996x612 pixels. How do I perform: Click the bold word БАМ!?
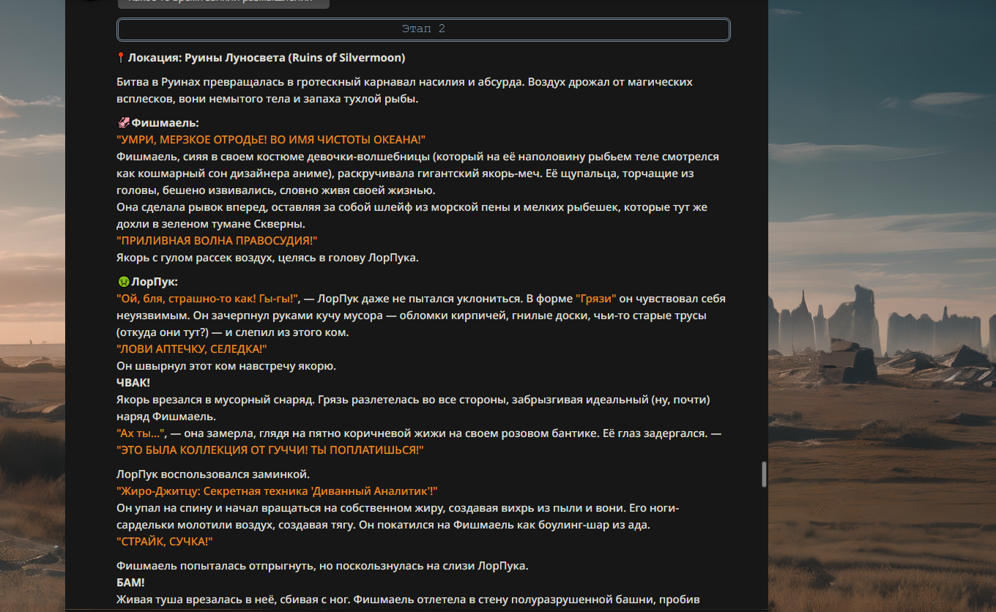(x=130, y=583)
